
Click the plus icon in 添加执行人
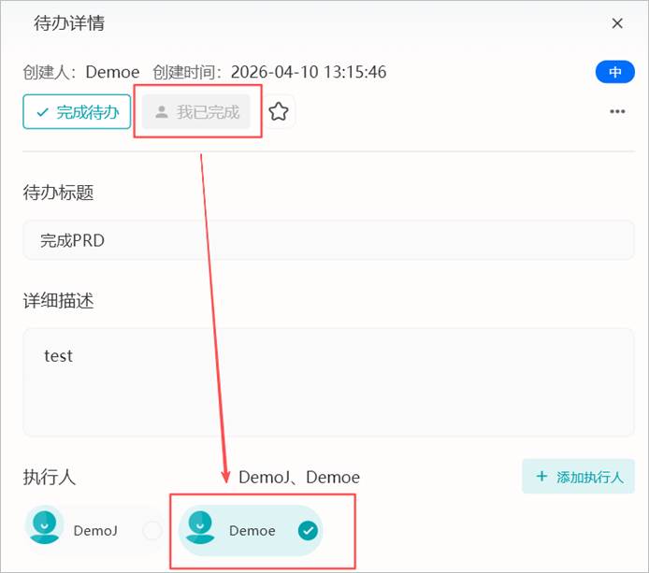pyautogui.click(x=541, y=476)
